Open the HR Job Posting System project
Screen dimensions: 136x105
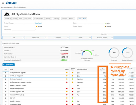coord(17,89)
